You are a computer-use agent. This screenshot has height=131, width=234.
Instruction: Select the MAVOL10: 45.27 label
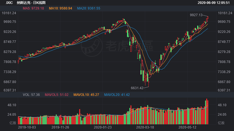(x=86, y=95)
